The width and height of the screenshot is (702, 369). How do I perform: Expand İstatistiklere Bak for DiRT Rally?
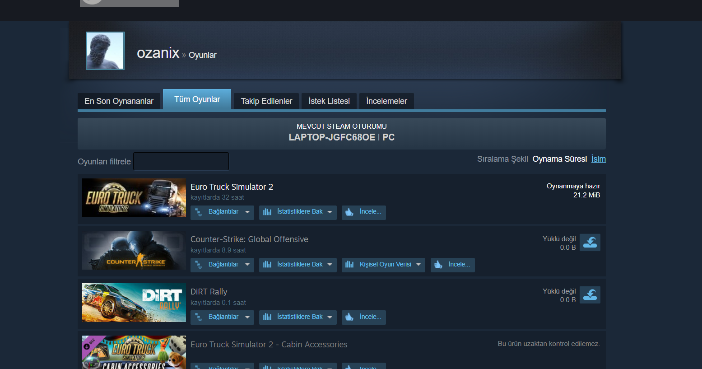point(298,317)
